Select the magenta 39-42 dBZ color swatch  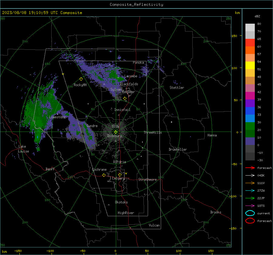pyautogui.click(x=250, y=96)
